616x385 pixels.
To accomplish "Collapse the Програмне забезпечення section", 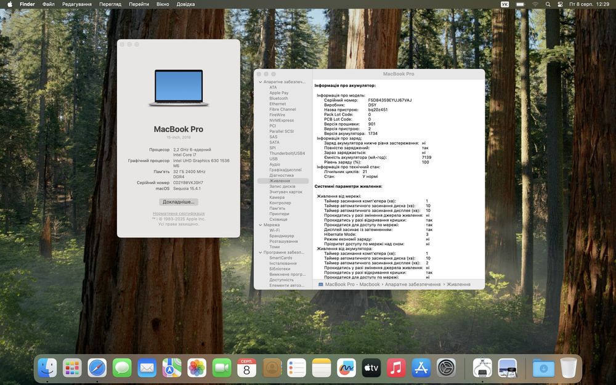I will tap(260, 253).
